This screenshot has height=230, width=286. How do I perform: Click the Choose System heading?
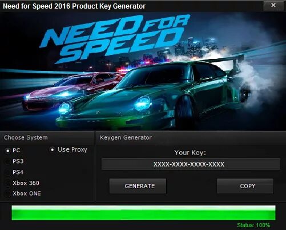(x=26, y=137)
